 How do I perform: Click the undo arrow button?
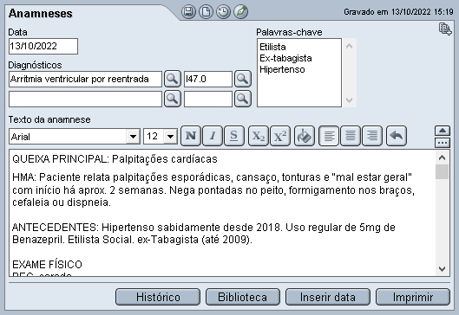click(x=397, y=136)
